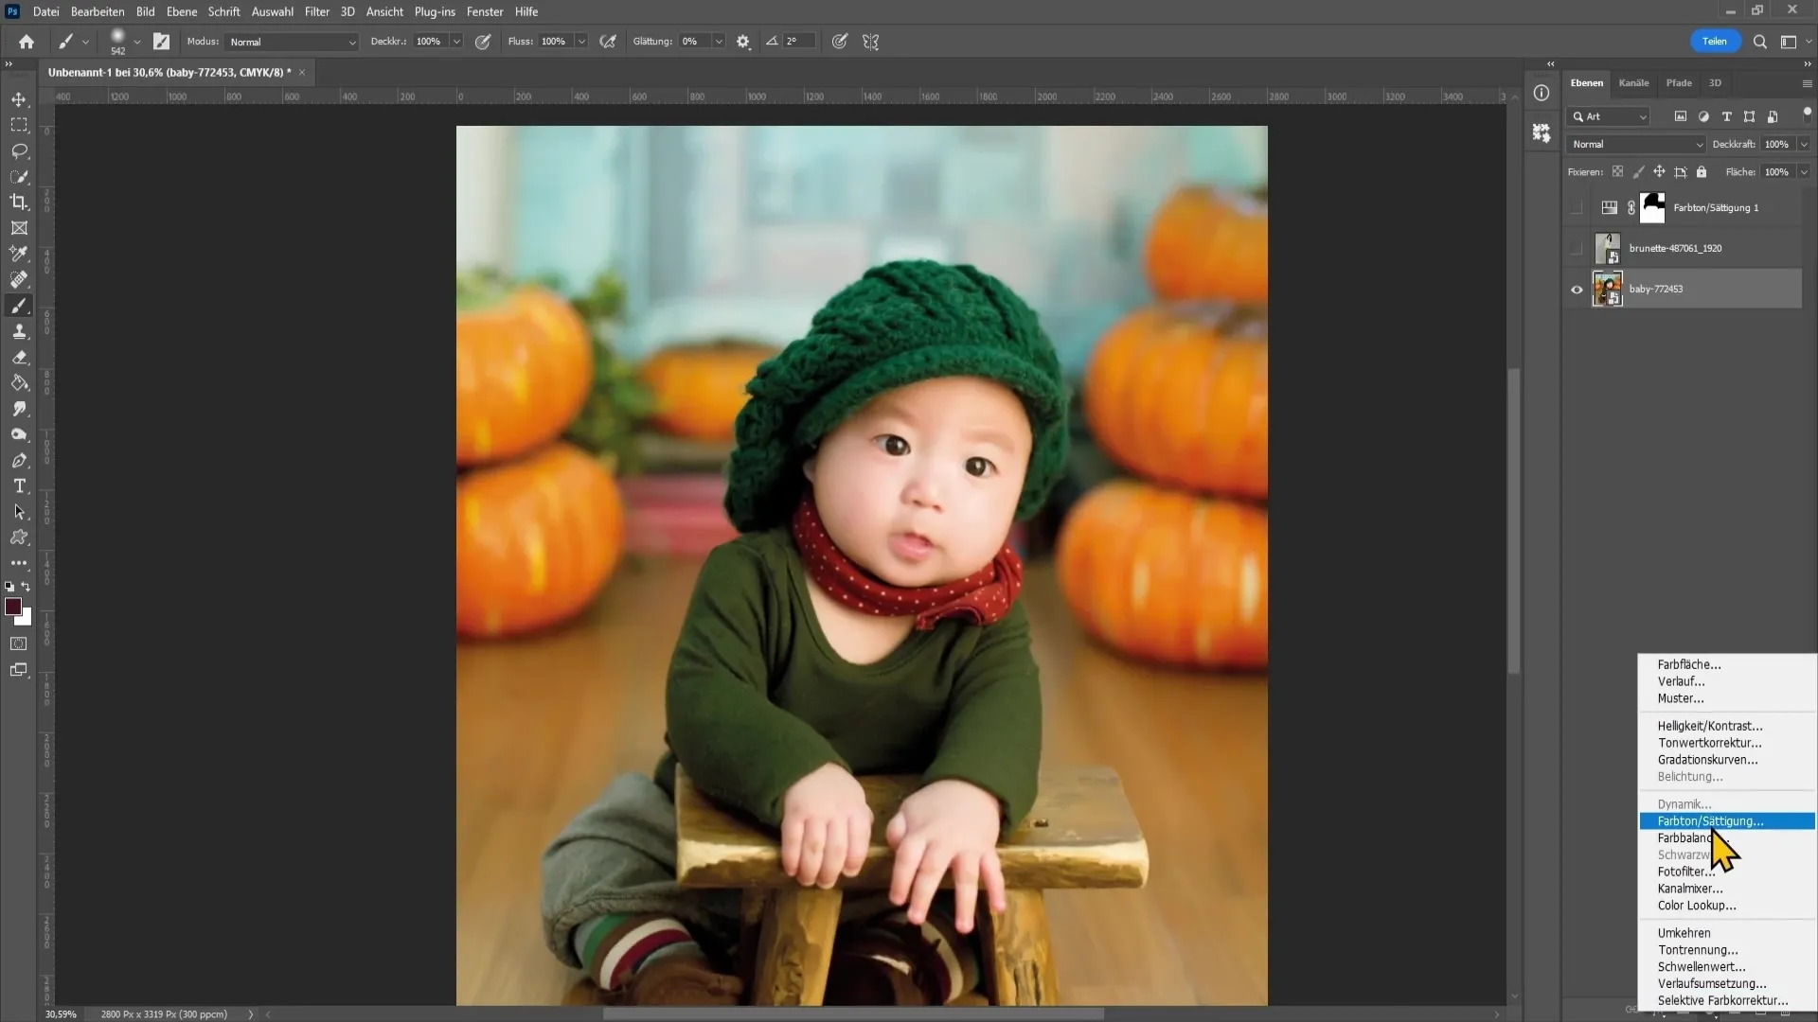Screen dimensions: 1818x1022
Task: Click the Gradationskurven menu entry
Action: [x=1708, y=759]
